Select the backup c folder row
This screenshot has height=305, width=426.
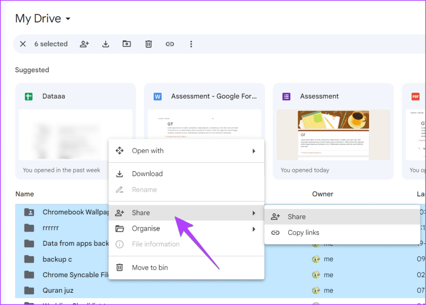pyautogui.click(x=57, y=259)
